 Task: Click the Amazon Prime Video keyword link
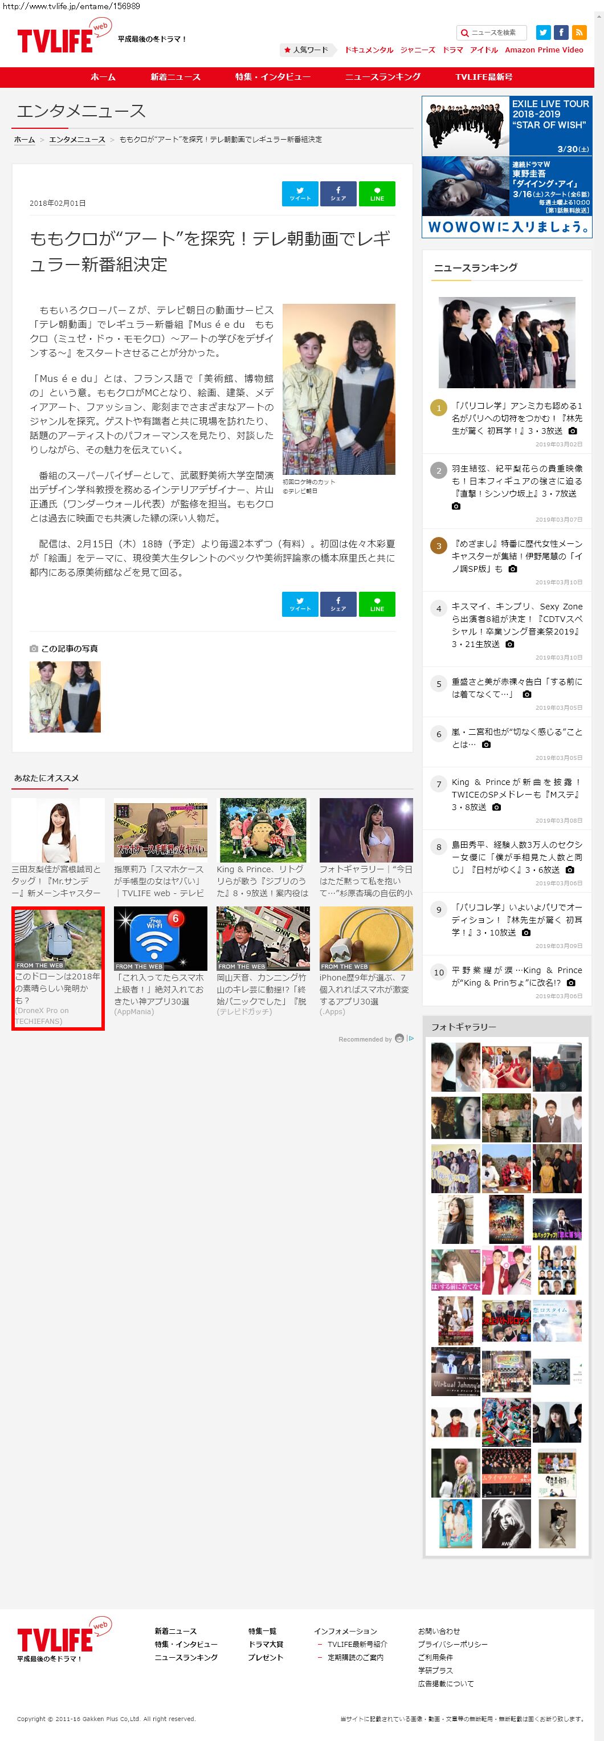click(x=543, y=50)
